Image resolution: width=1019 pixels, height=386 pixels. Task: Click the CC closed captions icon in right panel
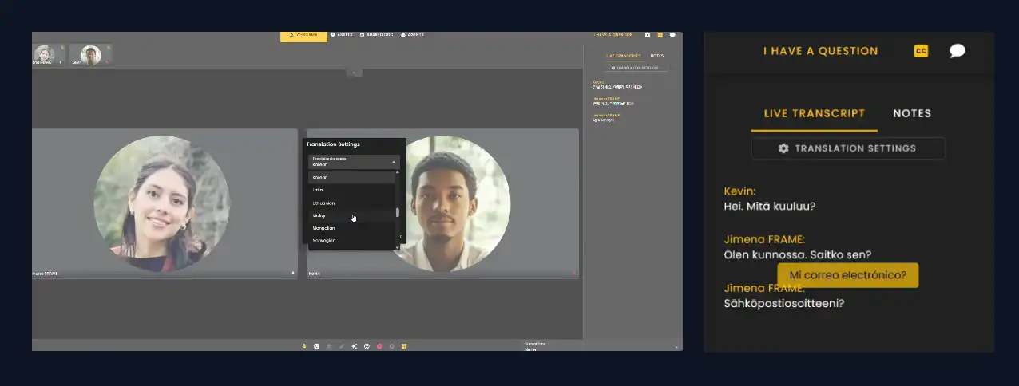tap(921, 51)
